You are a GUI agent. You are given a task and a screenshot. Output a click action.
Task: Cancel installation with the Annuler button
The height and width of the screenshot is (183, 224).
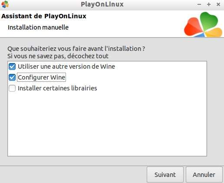coord(204,175)
